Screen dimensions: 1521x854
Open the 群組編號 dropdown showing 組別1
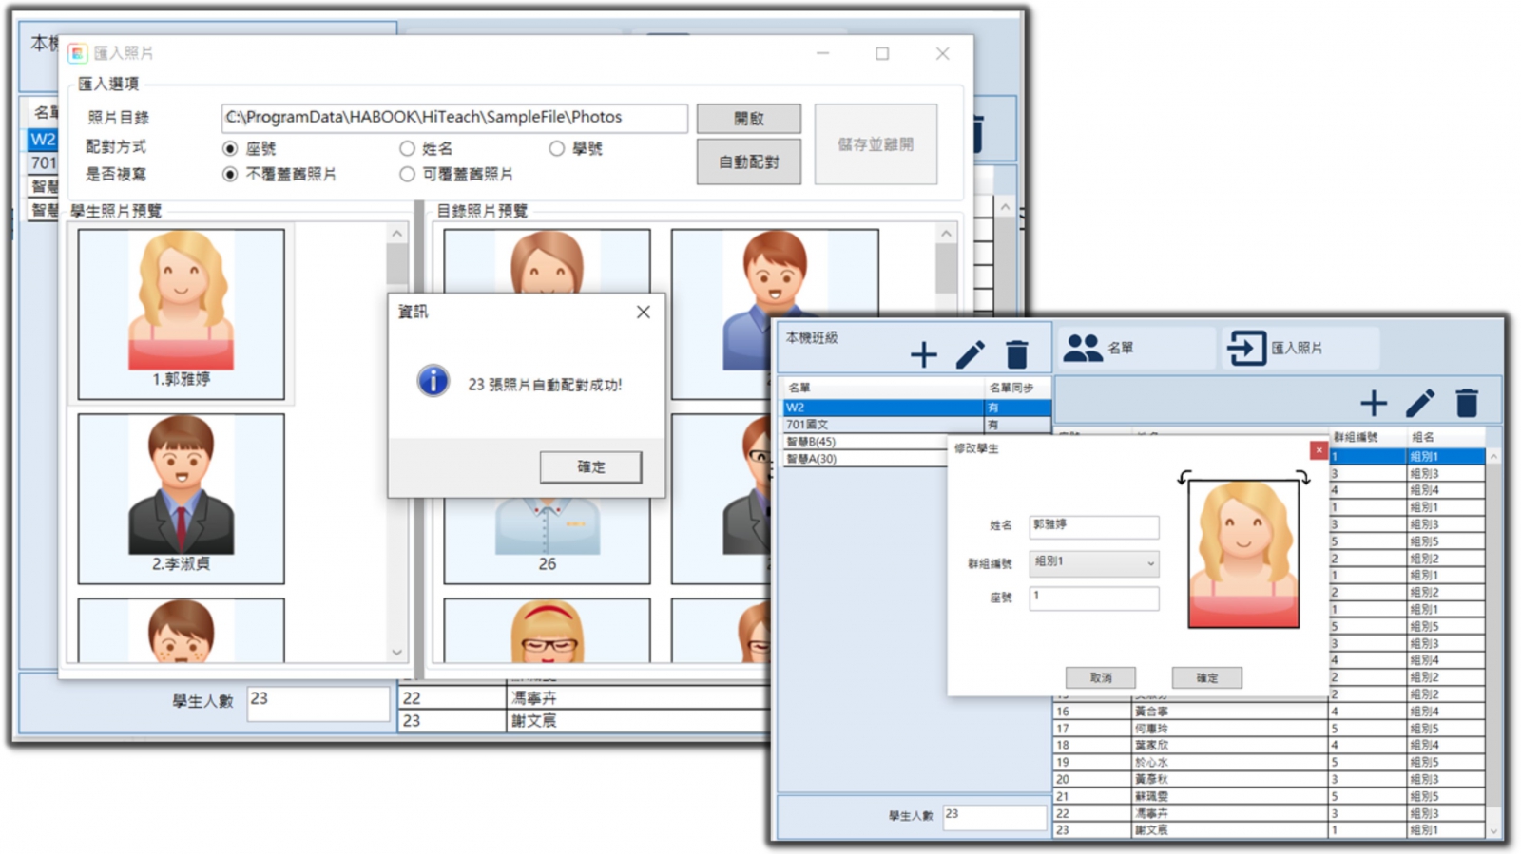pyautogui.click(x=1093, y=562)
